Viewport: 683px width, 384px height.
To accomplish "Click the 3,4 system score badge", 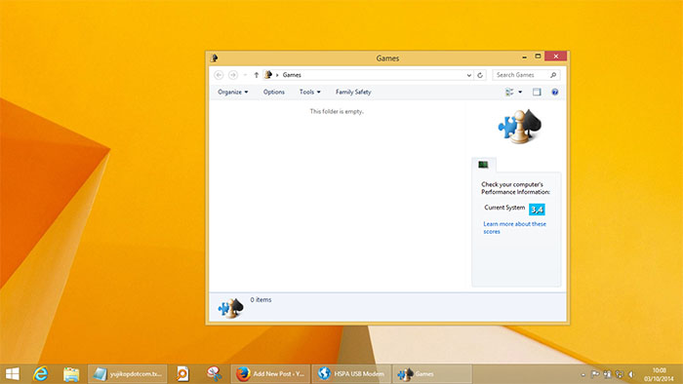I will click(537, 210).
